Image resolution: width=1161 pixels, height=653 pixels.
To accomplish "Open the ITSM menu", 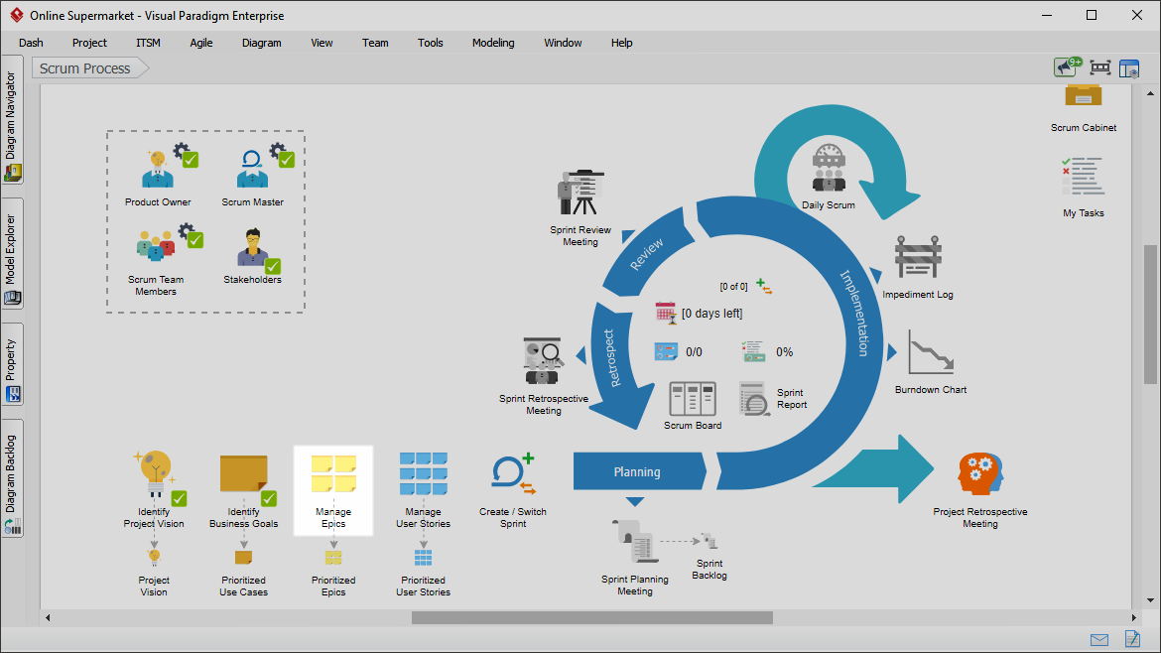I will click(x=148, y=43).
